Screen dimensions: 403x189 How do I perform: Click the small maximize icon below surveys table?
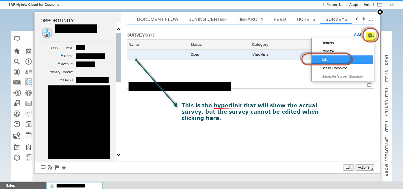point(369,85)
